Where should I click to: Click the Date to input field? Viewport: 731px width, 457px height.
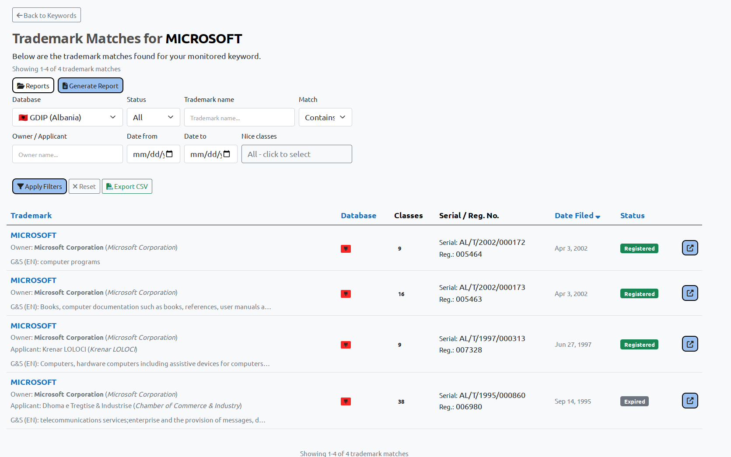211,154
